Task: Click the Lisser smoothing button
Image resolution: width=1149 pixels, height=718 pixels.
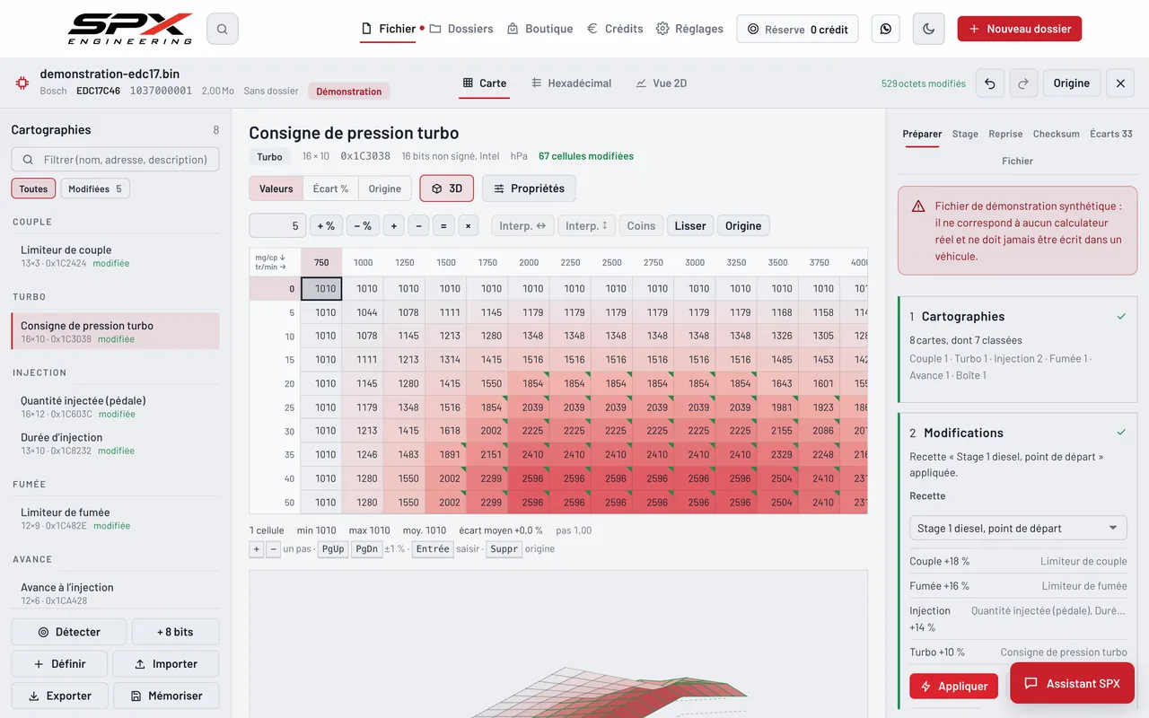Action: point(690,226)
